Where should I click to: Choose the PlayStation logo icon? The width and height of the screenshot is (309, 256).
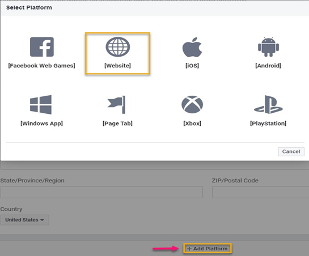(x=268, y=105)
